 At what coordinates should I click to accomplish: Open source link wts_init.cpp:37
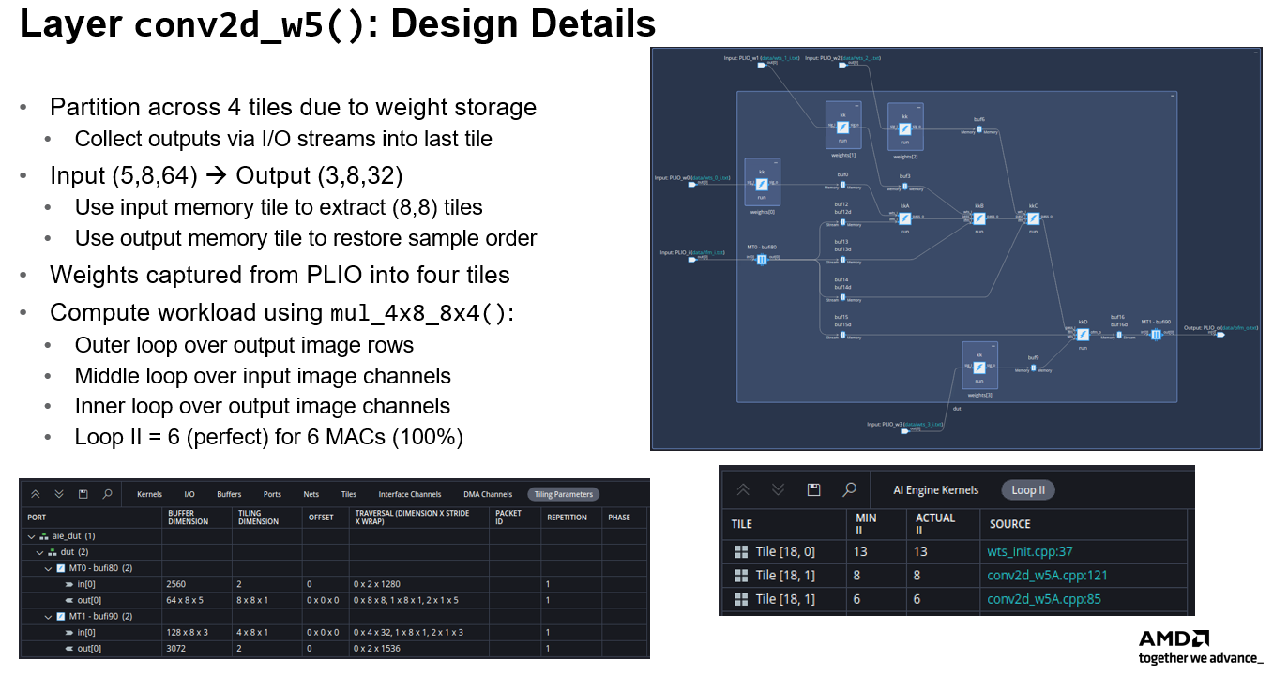(1027, 551)
